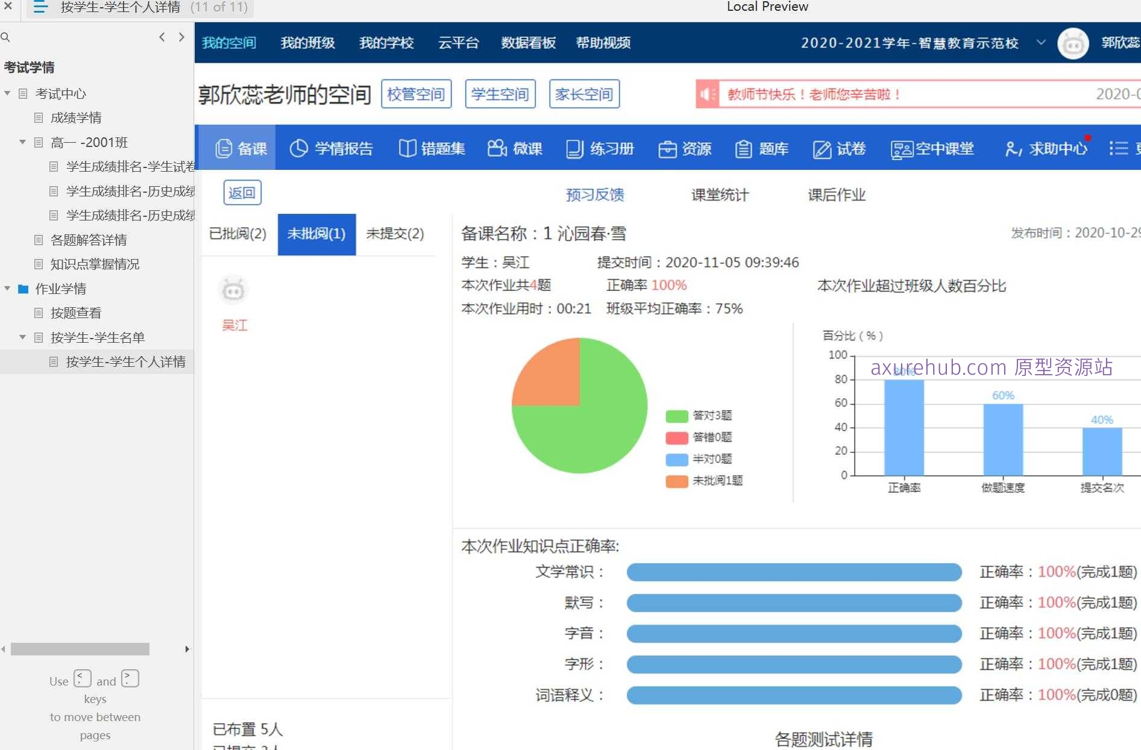Switch to the 未提交(2) tab

pos(395,234)
